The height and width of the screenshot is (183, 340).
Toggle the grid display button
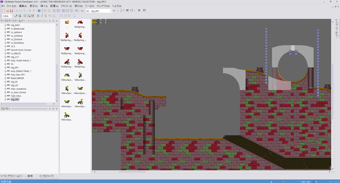(x=25, y=16)
